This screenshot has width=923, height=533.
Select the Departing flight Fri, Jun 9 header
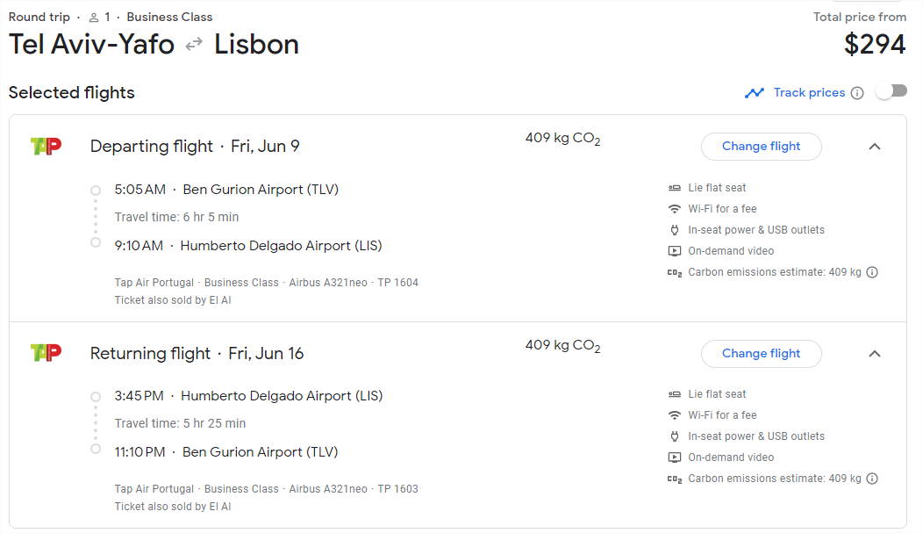(195, 146)
